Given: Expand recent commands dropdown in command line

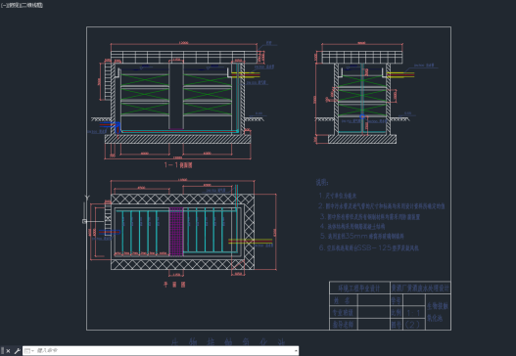Looking at the screenshot, I should [x=29, y=351].
